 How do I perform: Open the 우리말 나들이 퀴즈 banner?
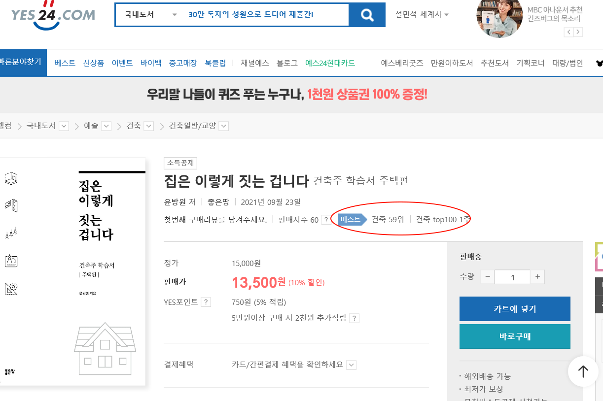pos(287,94)
